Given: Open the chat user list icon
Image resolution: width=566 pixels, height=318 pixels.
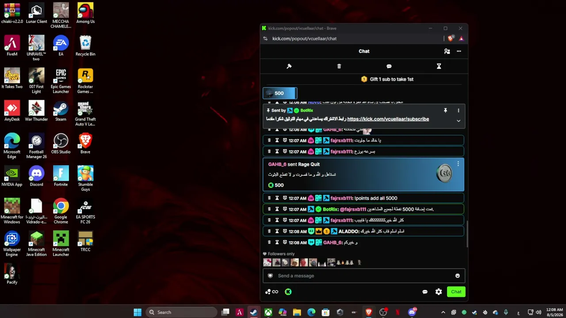Looking at the screenshot, I should pos(447,51).
